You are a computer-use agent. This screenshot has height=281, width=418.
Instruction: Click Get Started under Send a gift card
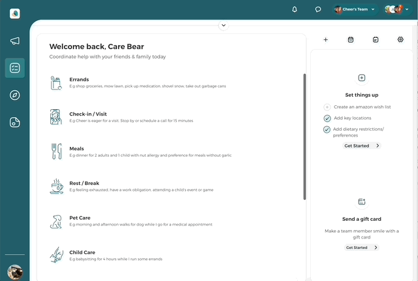361,248
